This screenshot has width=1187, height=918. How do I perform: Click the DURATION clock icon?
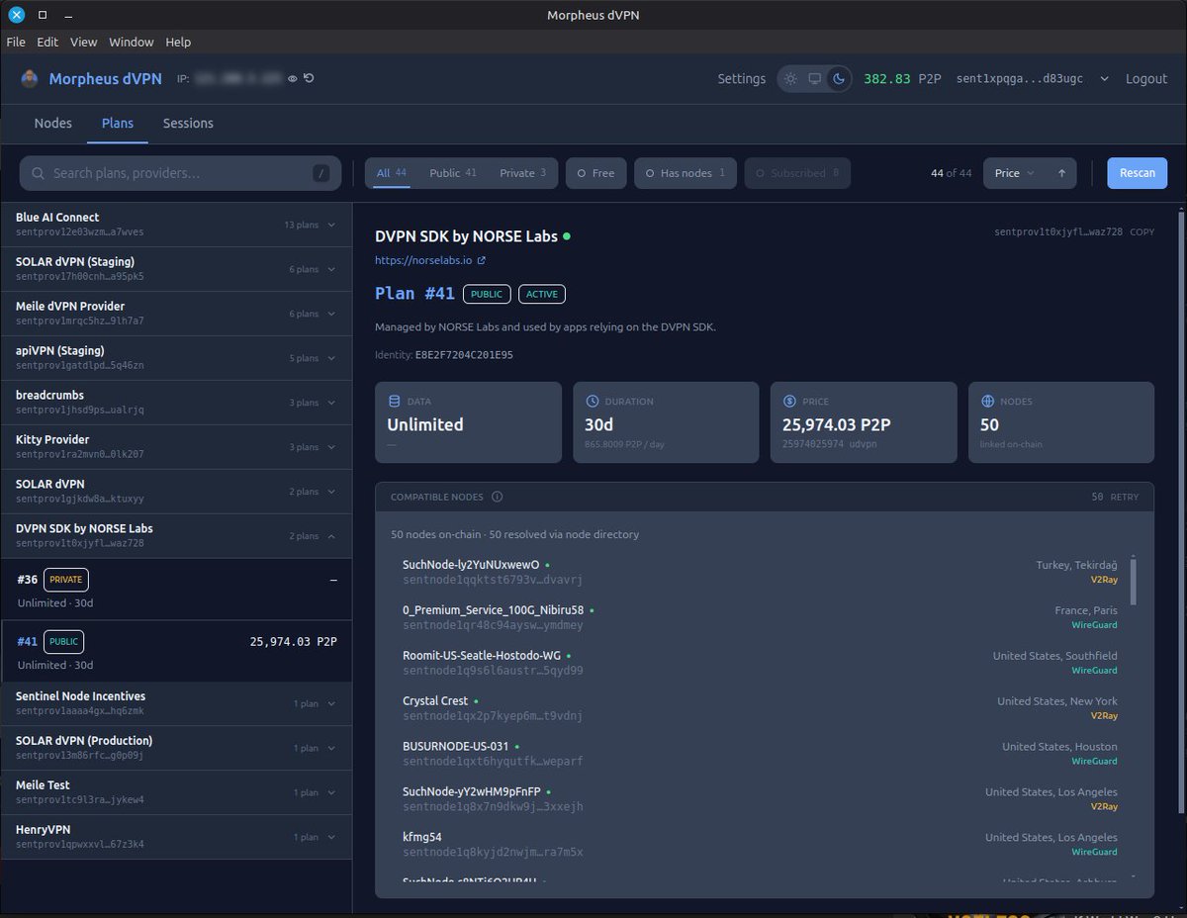click(x=593, y=402)
